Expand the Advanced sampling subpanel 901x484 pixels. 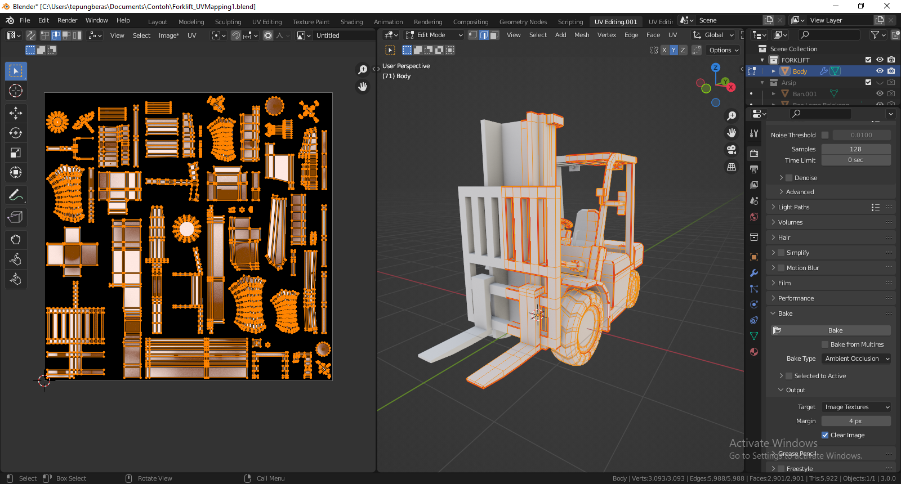click(800, 192)
